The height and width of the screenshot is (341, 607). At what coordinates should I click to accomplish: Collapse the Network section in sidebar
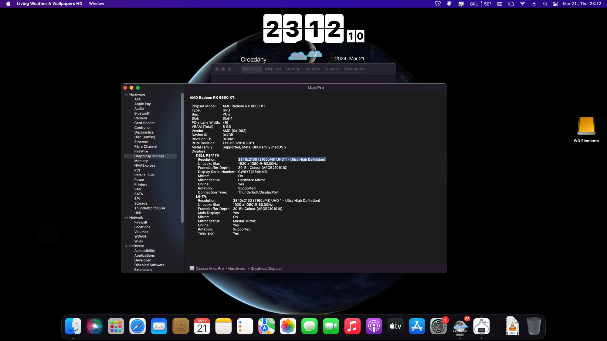pos(127,218)
